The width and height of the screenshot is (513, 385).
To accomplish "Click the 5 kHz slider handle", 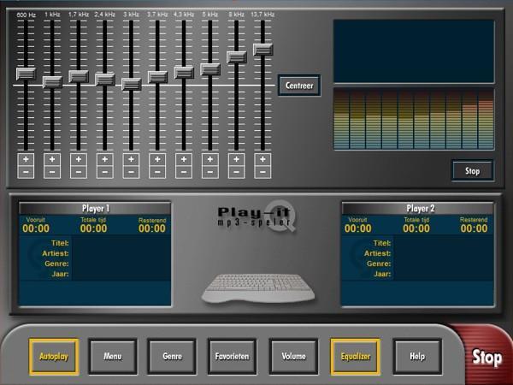I will pyautogui.click(x=210, y=69).
